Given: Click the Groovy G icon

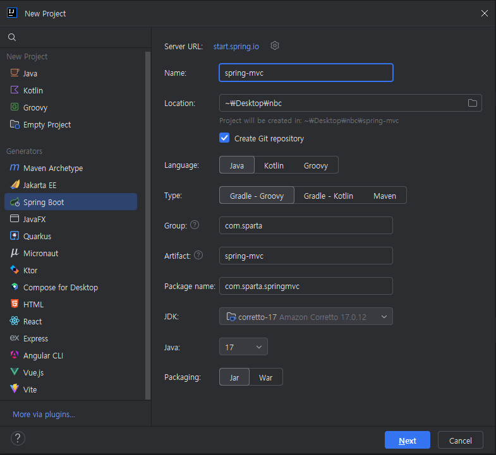Looking at the screenshot, I should tap(15, 107).
